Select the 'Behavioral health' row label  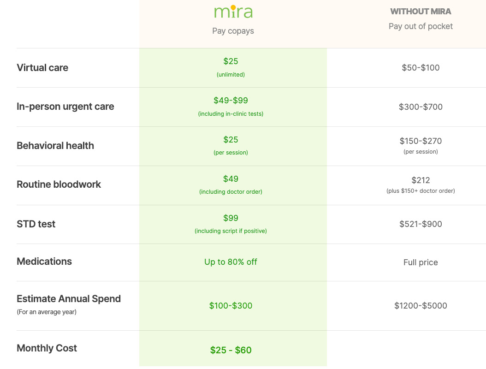(x=55, y=146)
